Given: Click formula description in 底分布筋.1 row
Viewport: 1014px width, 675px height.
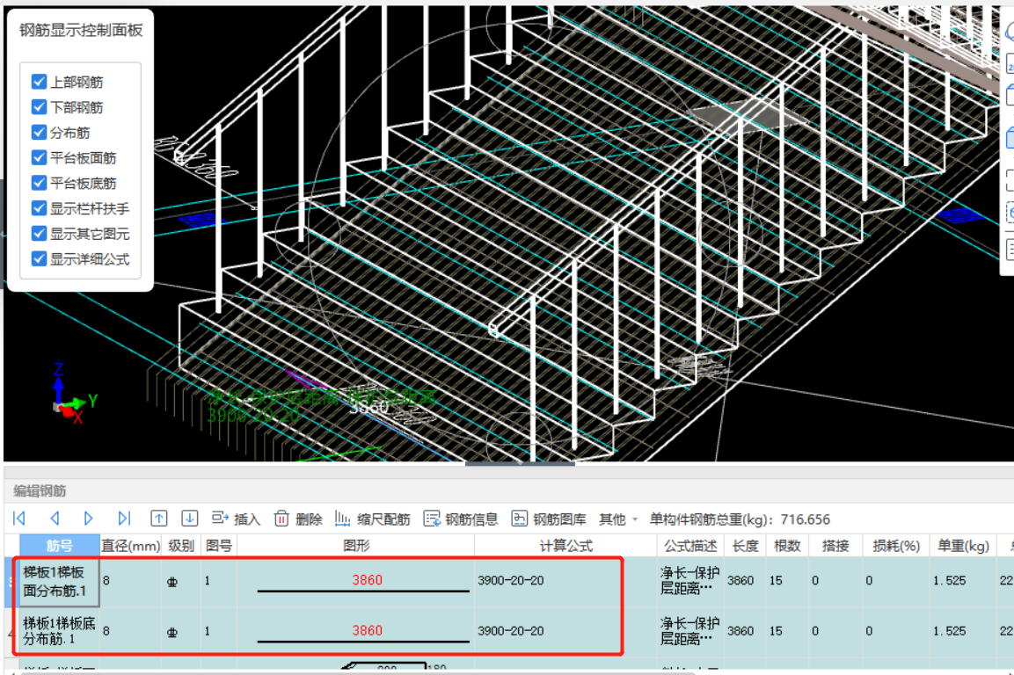Looking at the screenshot, I should point(689,631).
